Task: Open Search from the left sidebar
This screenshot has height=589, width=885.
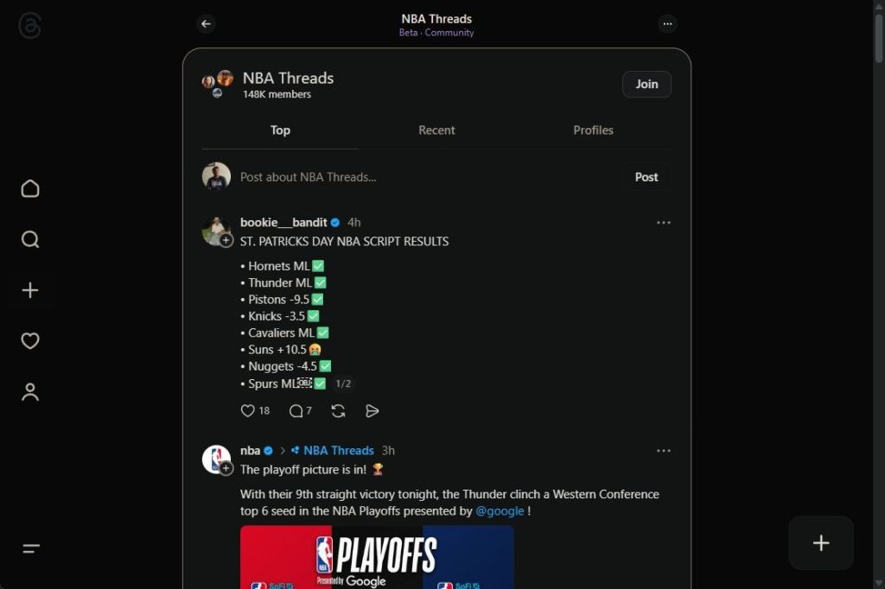Action: tap(30, 239)
